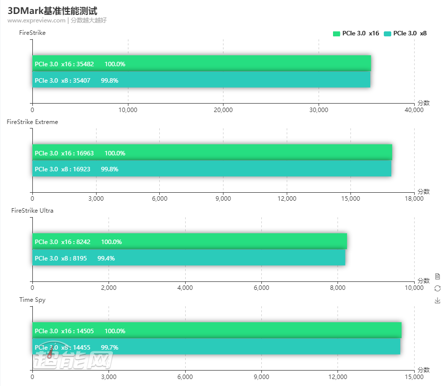Click the 3DMark基准性能测试 chart title
448x386 pixels.
click(x=52, y=11)
